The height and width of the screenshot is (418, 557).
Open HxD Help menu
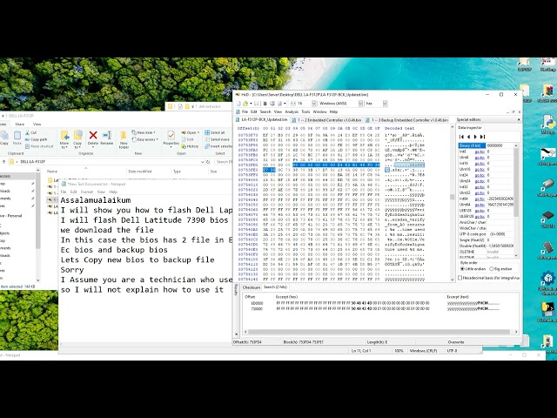(x=333, y=111)
